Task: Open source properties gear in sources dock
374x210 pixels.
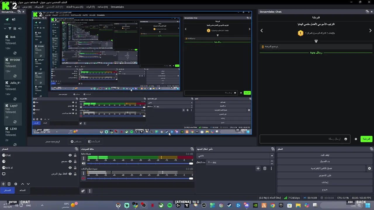Action: point(16,184)
